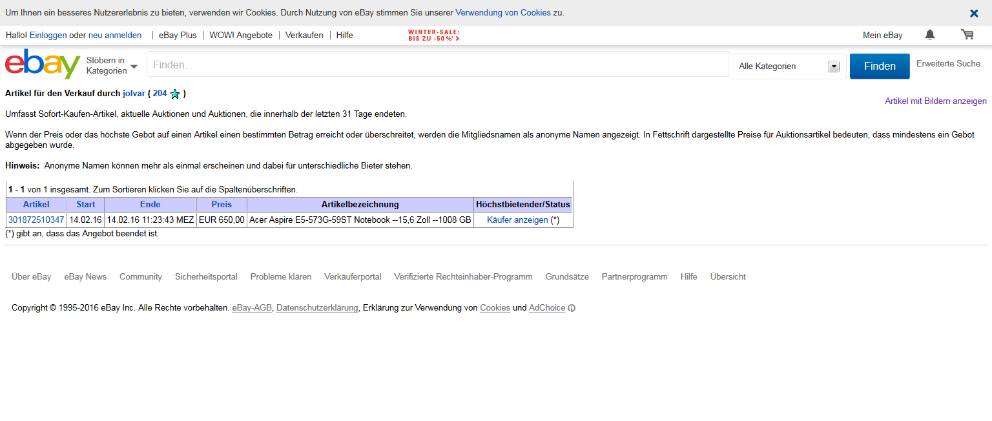Open eBay News footer link
The height and width of the screenshot is (421, 992).
tap(85, 277)
